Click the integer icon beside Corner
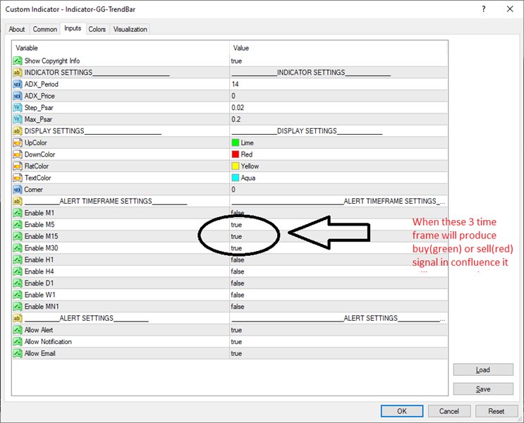 (x=18, y=190)
